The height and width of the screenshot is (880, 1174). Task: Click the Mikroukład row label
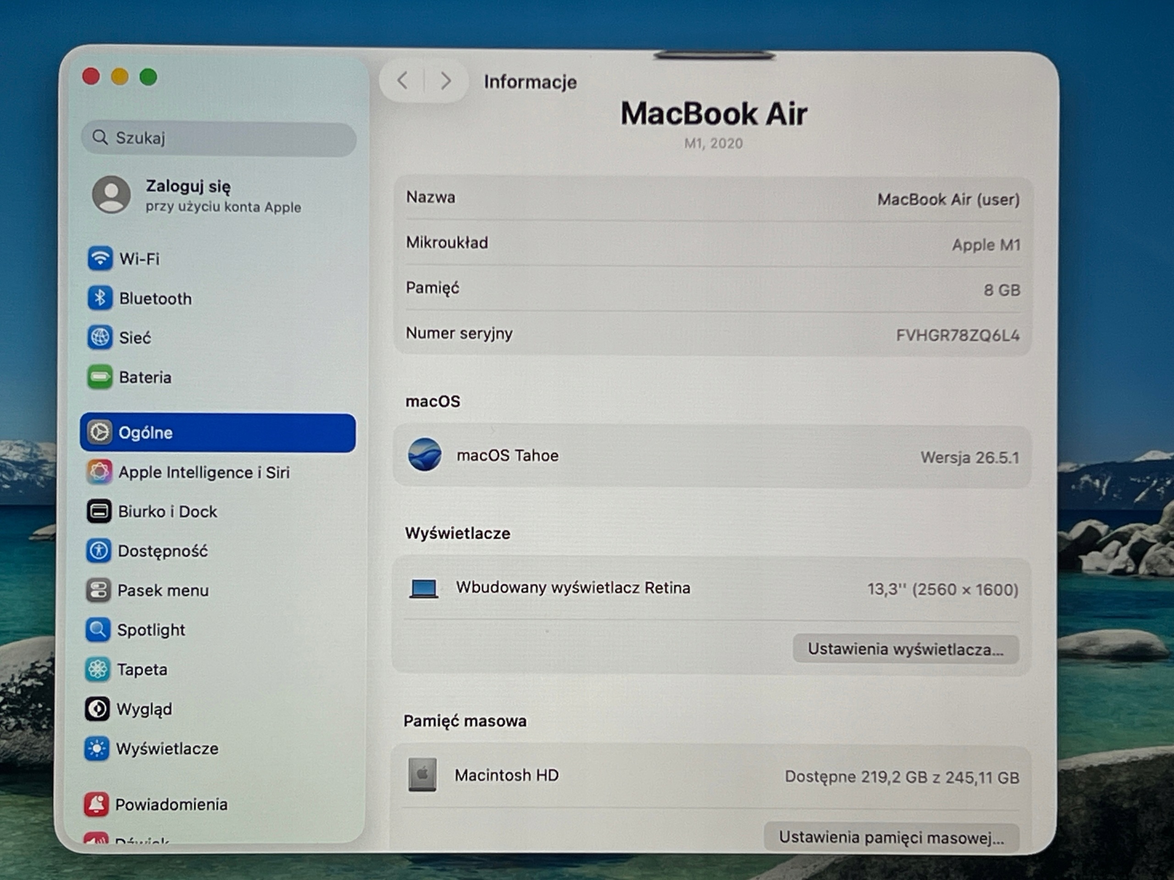[447, 242]
